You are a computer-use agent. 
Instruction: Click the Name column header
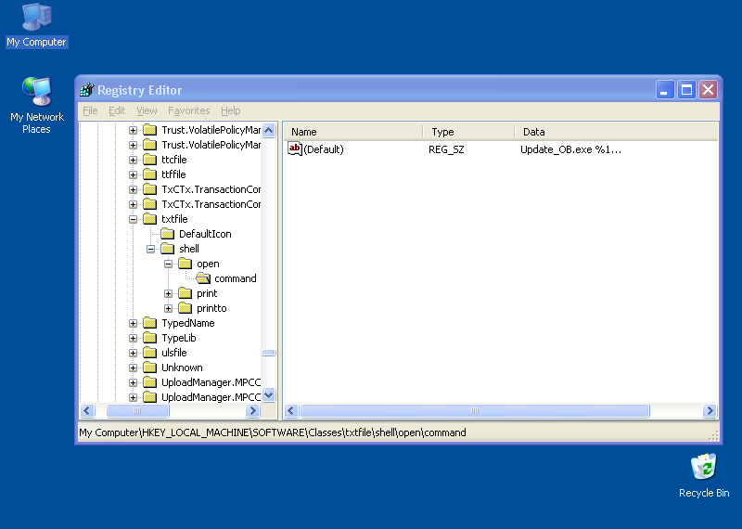coord(353,132)
